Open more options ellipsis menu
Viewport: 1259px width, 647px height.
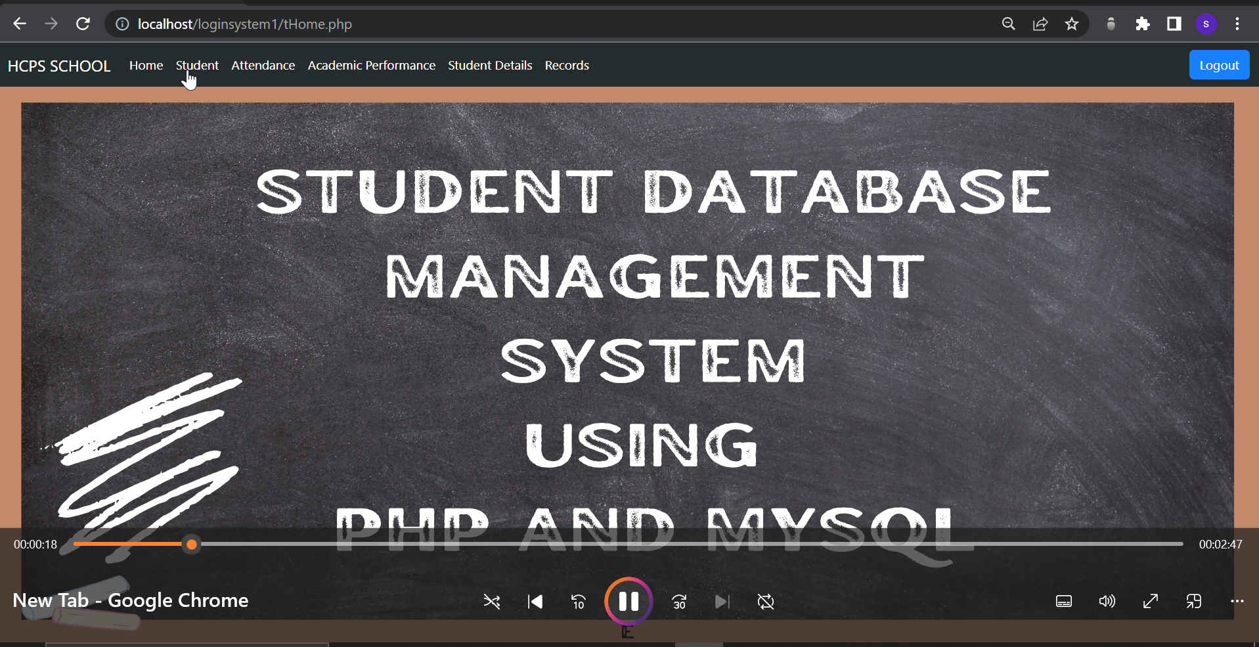[1237, 601]
